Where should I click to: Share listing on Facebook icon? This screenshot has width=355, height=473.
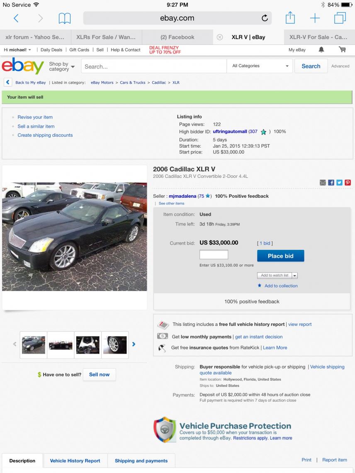pos(331,182)
